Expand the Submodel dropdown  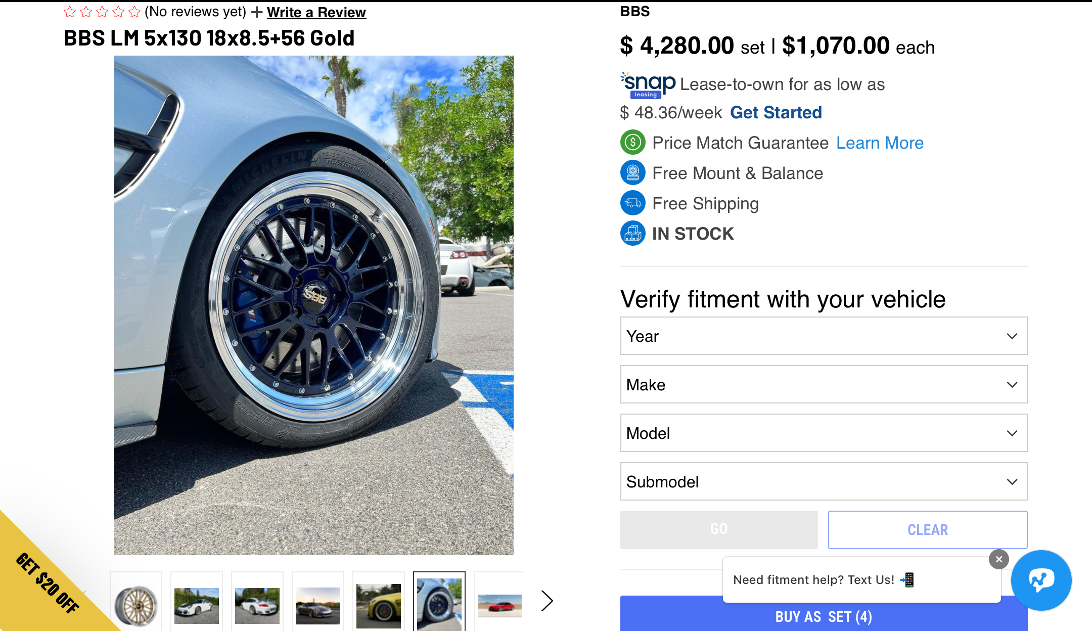[824, 482]
